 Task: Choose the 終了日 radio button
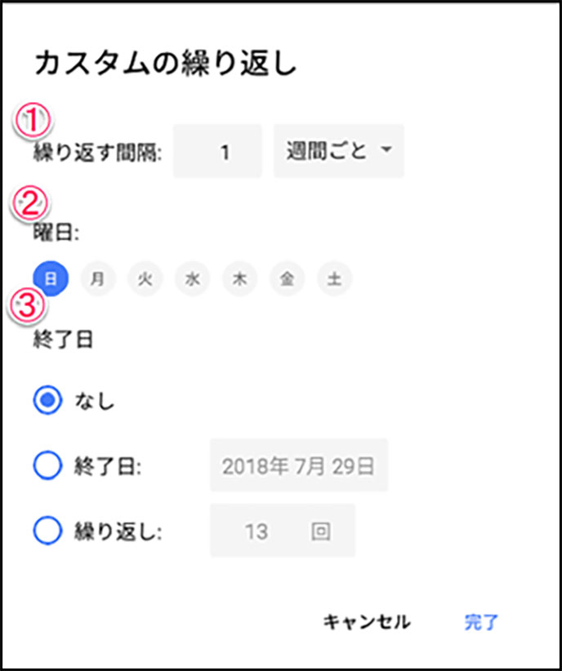(47, 465)
